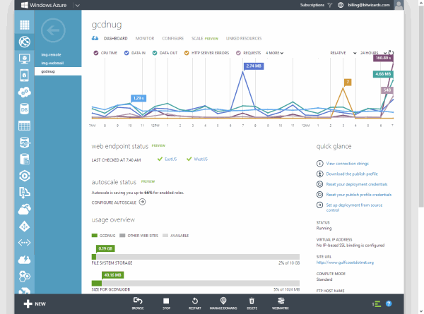Viewport: 424px width, 314px height.
Task: Expand Windows Azure header dropdown chevron
Action: click(x=78, y=5)
